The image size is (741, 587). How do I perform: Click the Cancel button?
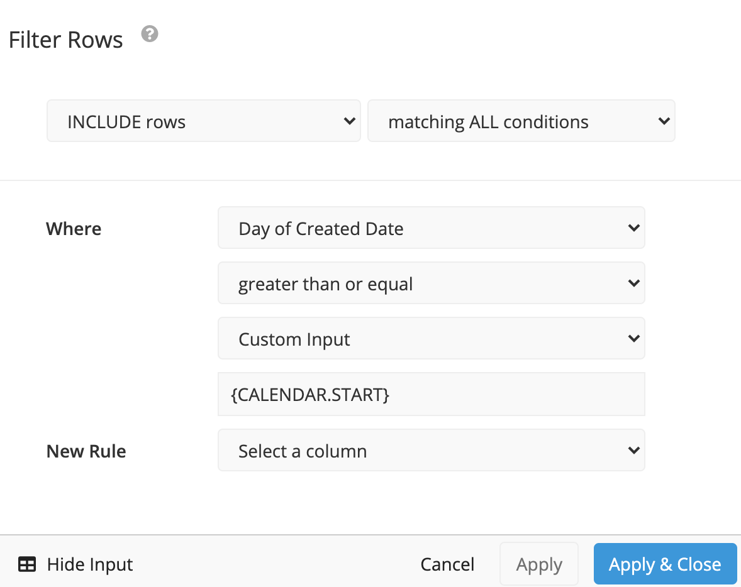[x=447, y=564]
